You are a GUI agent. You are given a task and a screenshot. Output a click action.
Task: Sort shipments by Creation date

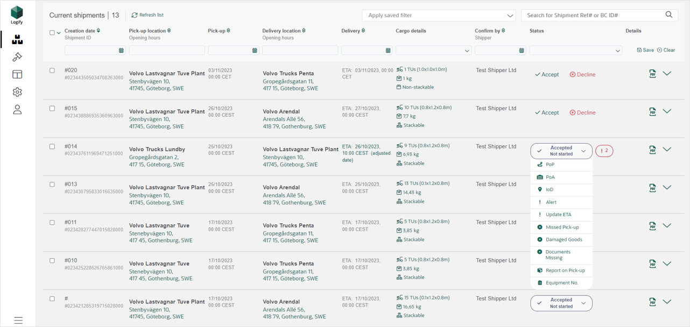click(98, 31)
